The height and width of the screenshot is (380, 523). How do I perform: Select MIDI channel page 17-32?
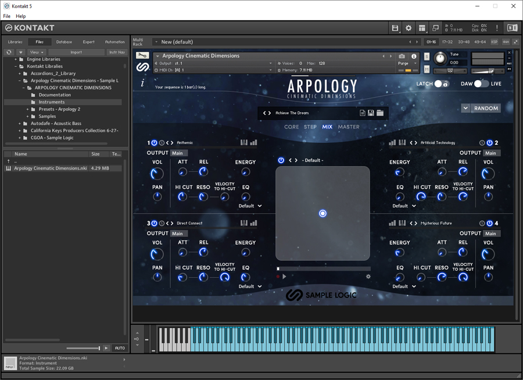[447, 42]
